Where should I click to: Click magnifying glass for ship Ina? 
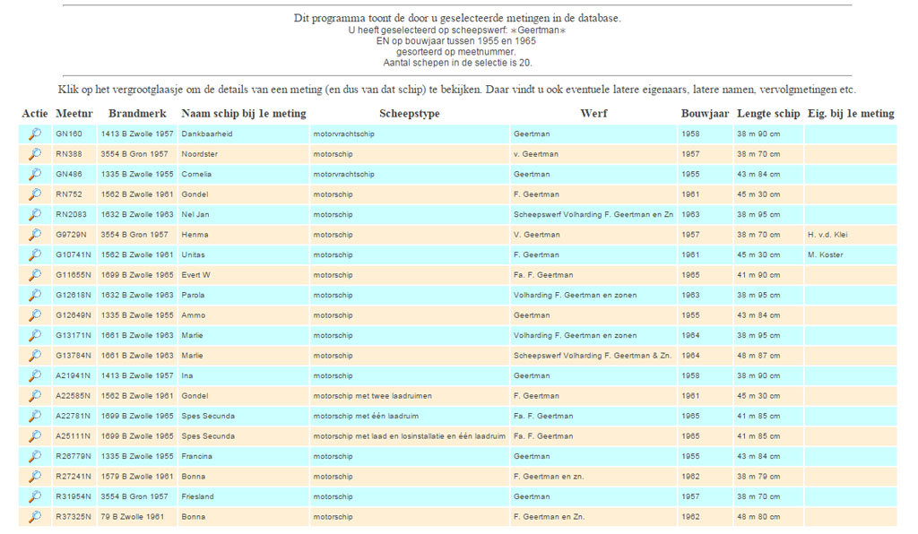pyautogui.click(x=34, y=376)
